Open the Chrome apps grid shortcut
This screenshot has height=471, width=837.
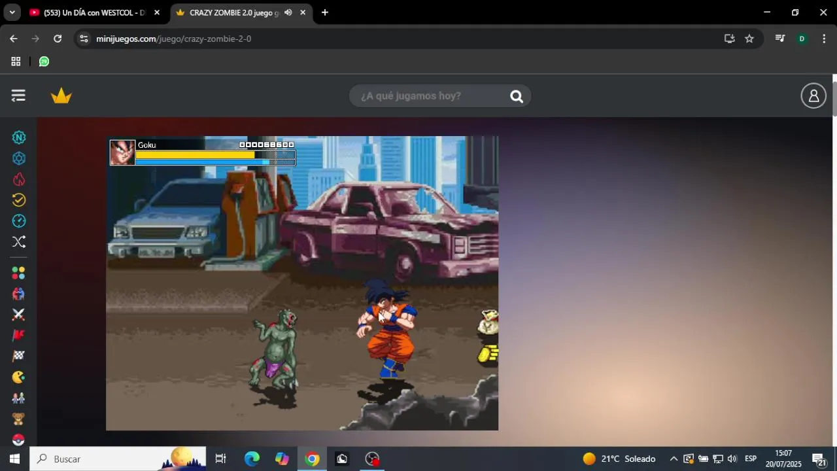(x=16, y=61)
